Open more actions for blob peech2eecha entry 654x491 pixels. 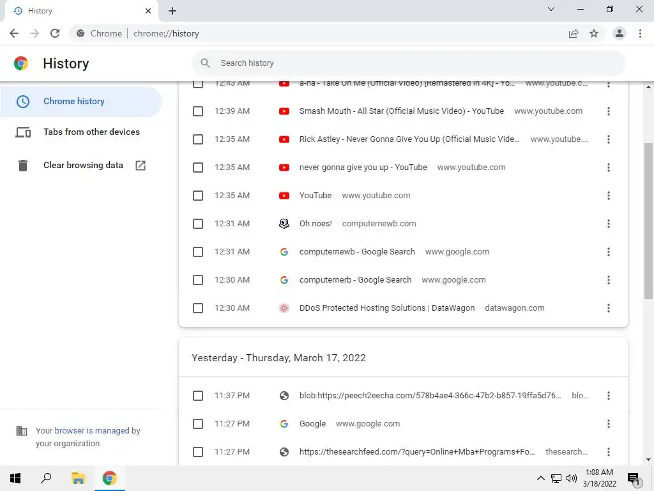(609, 396)
